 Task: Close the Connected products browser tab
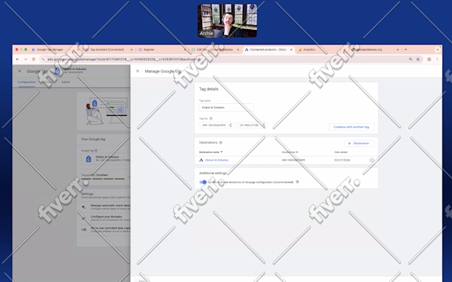click(x=291, y=50)
